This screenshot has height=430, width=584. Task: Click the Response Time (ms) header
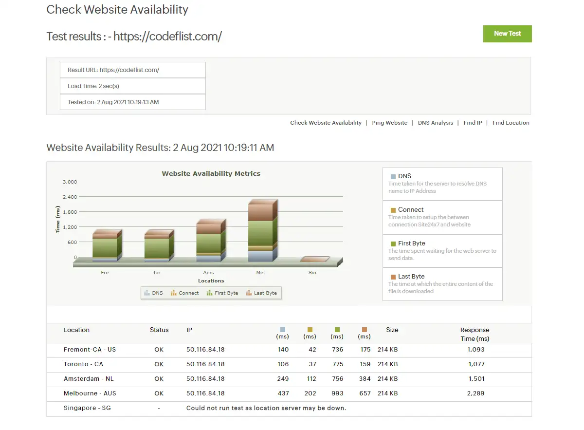tap(474, 334)
